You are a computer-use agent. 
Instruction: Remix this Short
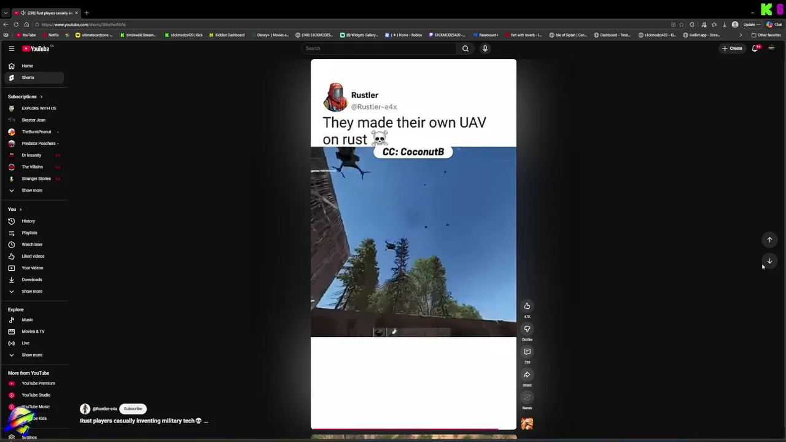point(527,397)
